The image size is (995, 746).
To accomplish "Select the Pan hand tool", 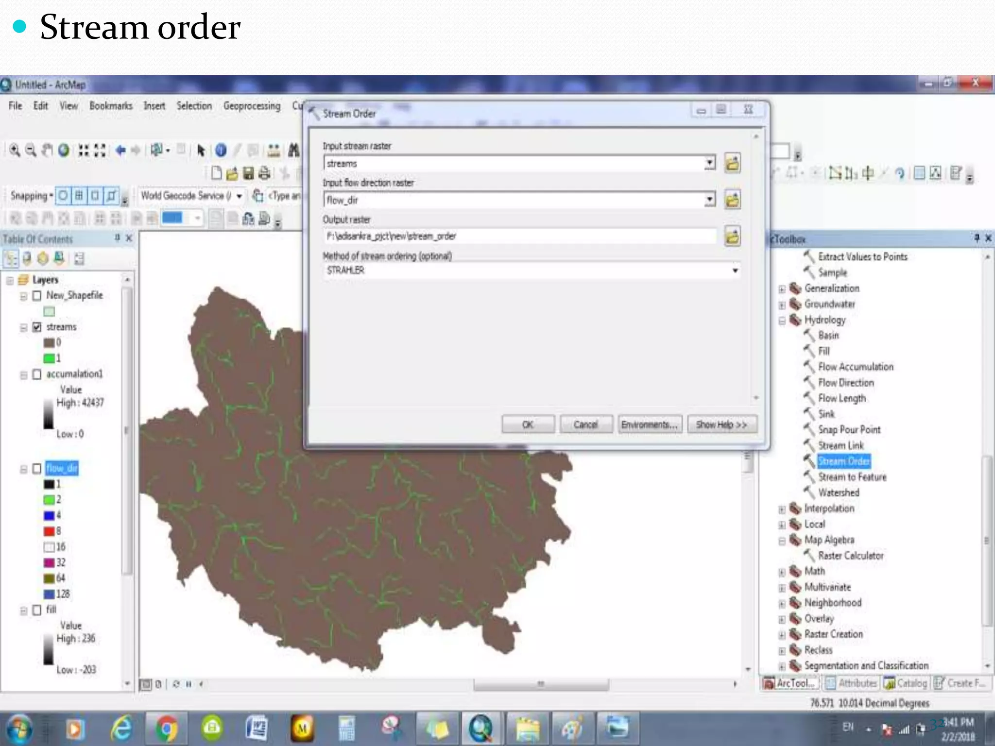I will tap(47, 151).
